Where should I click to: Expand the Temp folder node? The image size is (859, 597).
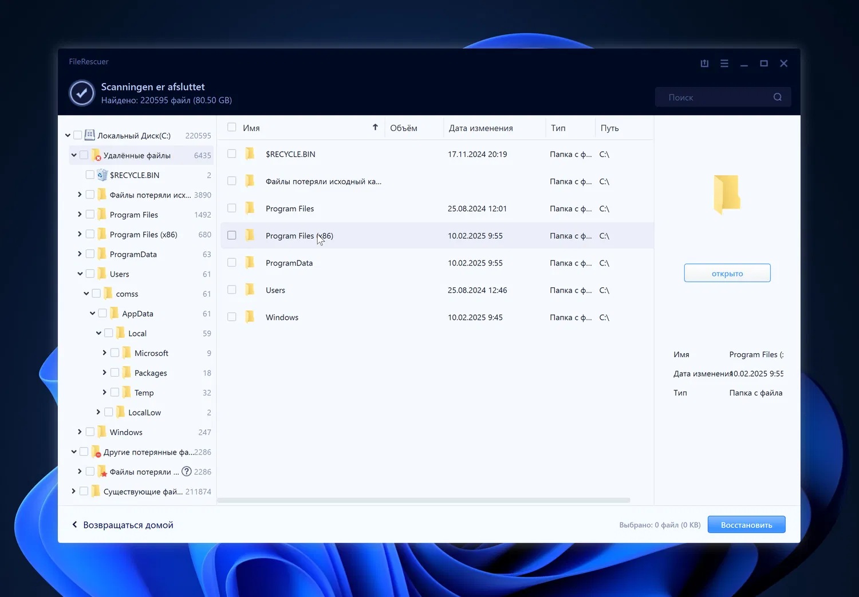point(104,393)
